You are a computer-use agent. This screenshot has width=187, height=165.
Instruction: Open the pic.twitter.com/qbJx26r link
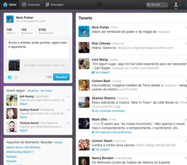pyautogui.click(x=142, y=68)
